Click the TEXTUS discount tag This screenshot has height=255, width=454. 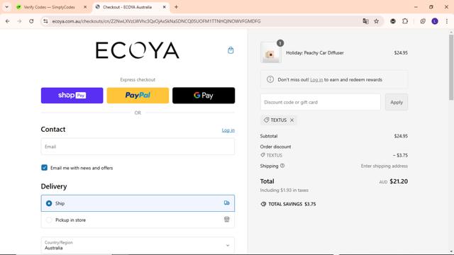tap(278, 120)
